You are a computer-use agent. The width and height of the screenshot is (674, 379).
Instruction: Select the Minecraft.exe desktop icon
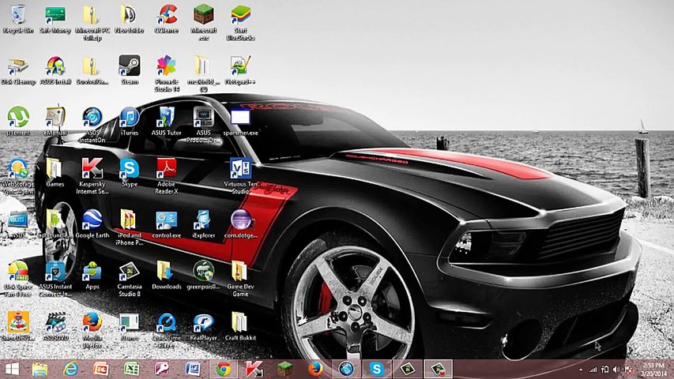[203, 16]
